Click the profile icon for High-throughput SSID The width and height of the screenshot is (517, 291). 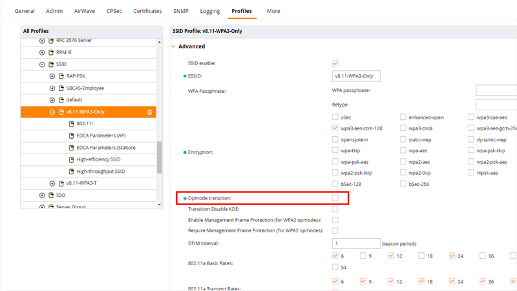(72, 172)
